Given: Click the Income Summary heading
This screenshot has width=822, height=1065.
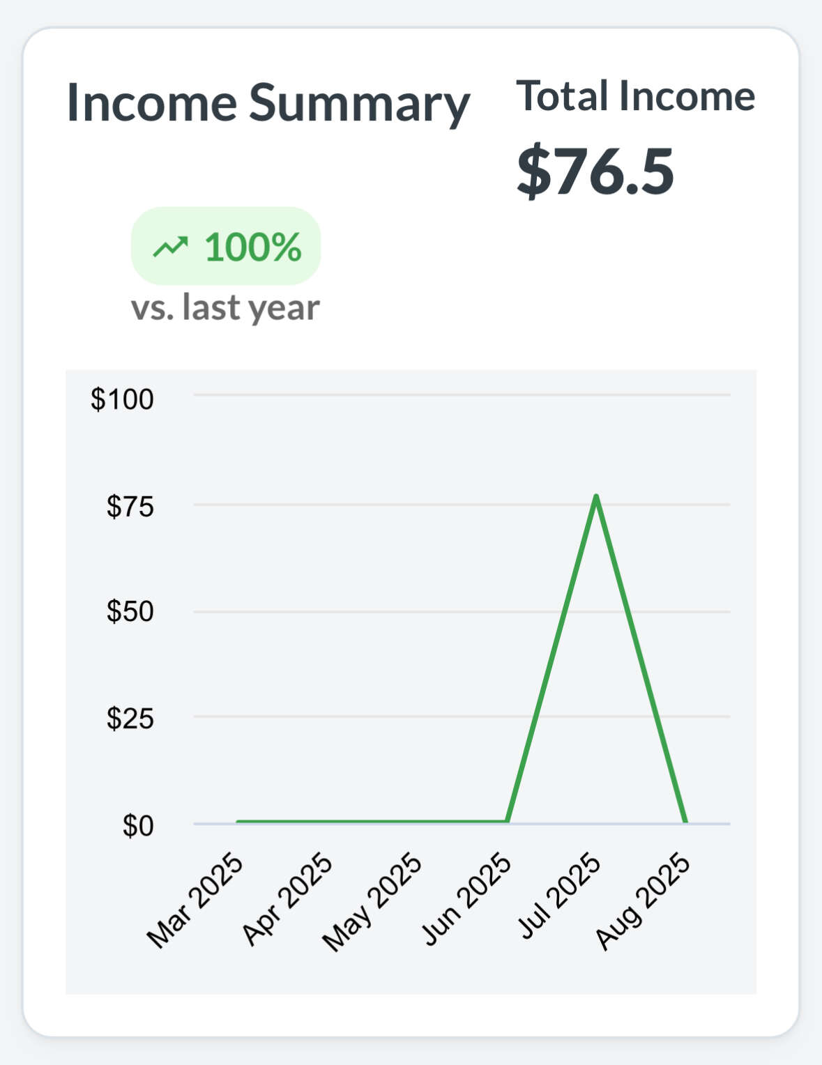Looking at the screenshot, I should pos(268,103).
